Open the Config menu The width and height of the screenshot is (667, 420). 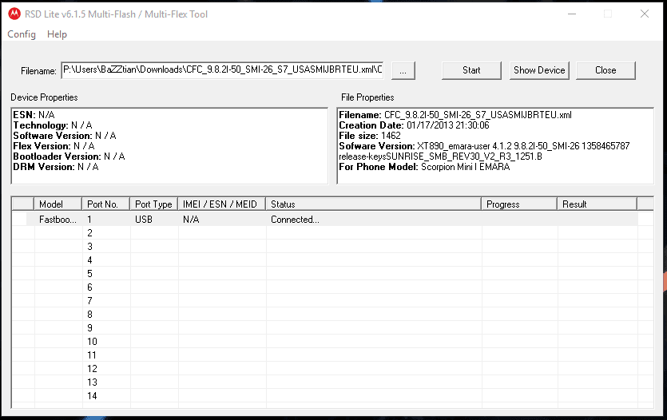click(x=22, y=34)
